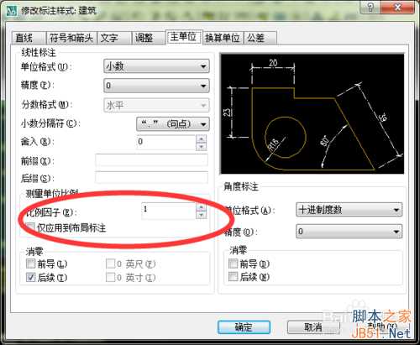Expand the angular 精度(O) dropdown
The width and height of the screenshot is (420, 345).
pyautogui.click(x=349, y=232)
